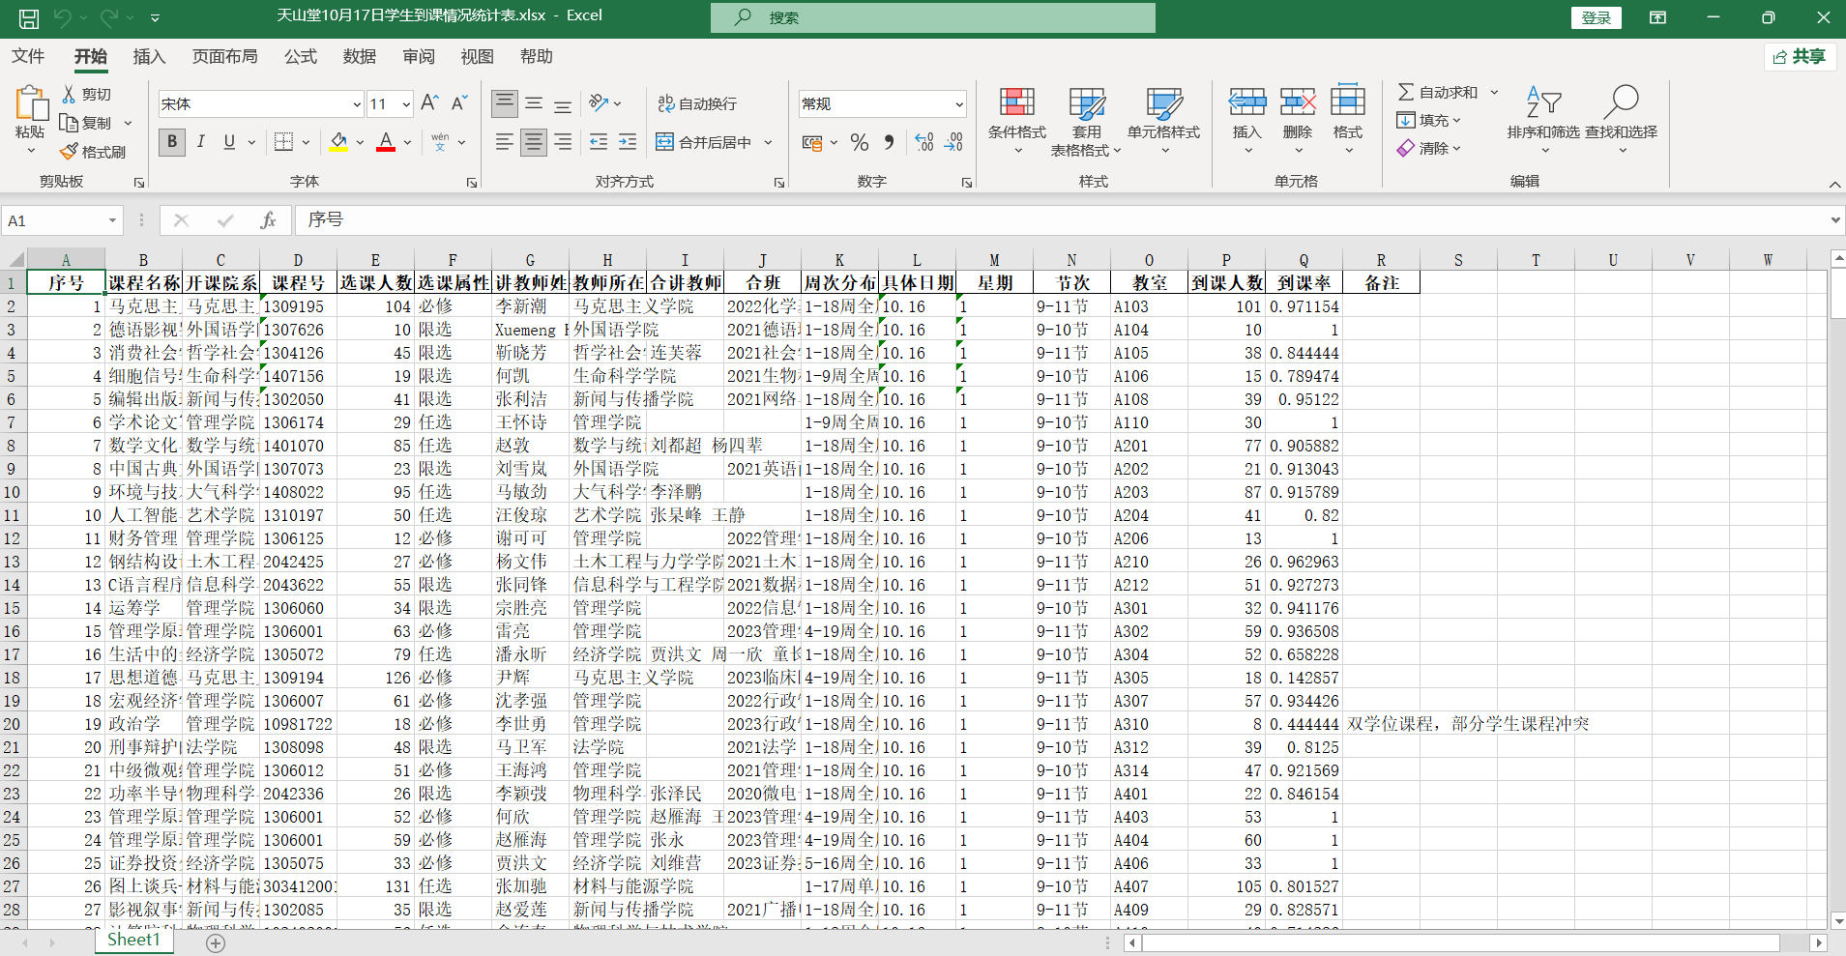Decrease font size with smaller A icon
Image resolution: width=1846 pixels, height=956 pixels.
459,102
